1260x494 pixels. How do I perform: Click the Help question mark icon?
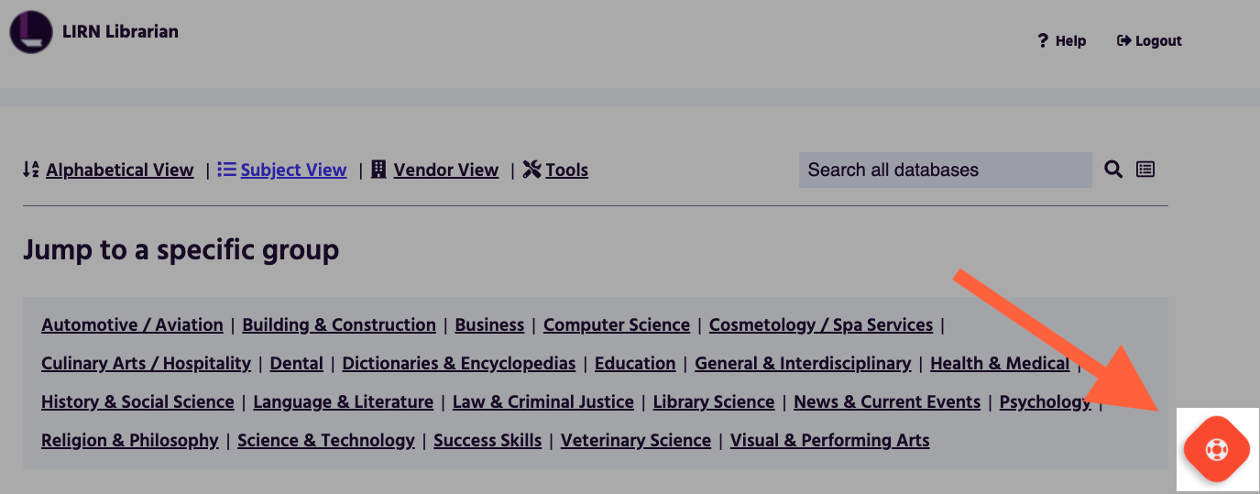(1043, 41)
